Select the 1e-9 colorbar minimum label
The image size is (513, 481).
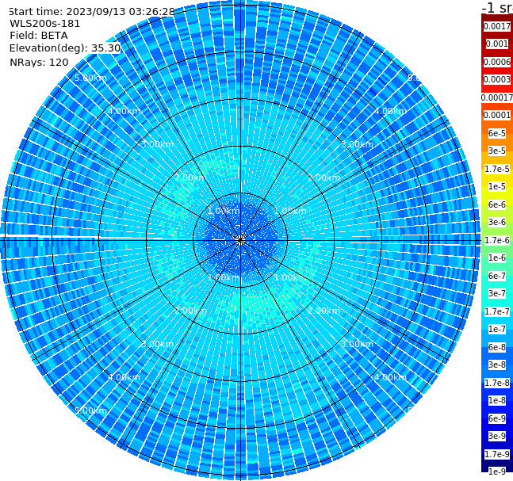point(497,471)
